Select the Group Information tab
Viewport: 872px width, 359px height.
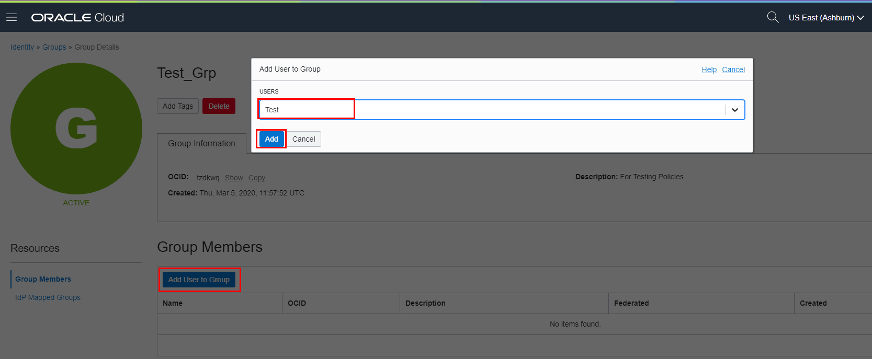pyautogui.click(x=201, y=143)
